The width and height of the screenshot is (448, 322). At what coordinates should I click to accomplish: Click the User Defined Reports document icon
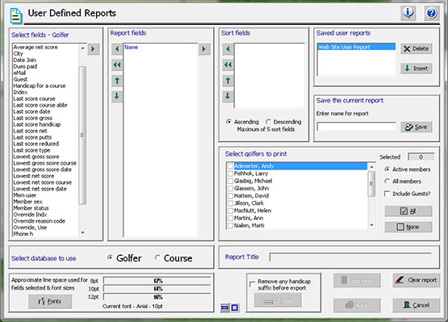click(x=16, y=15)
